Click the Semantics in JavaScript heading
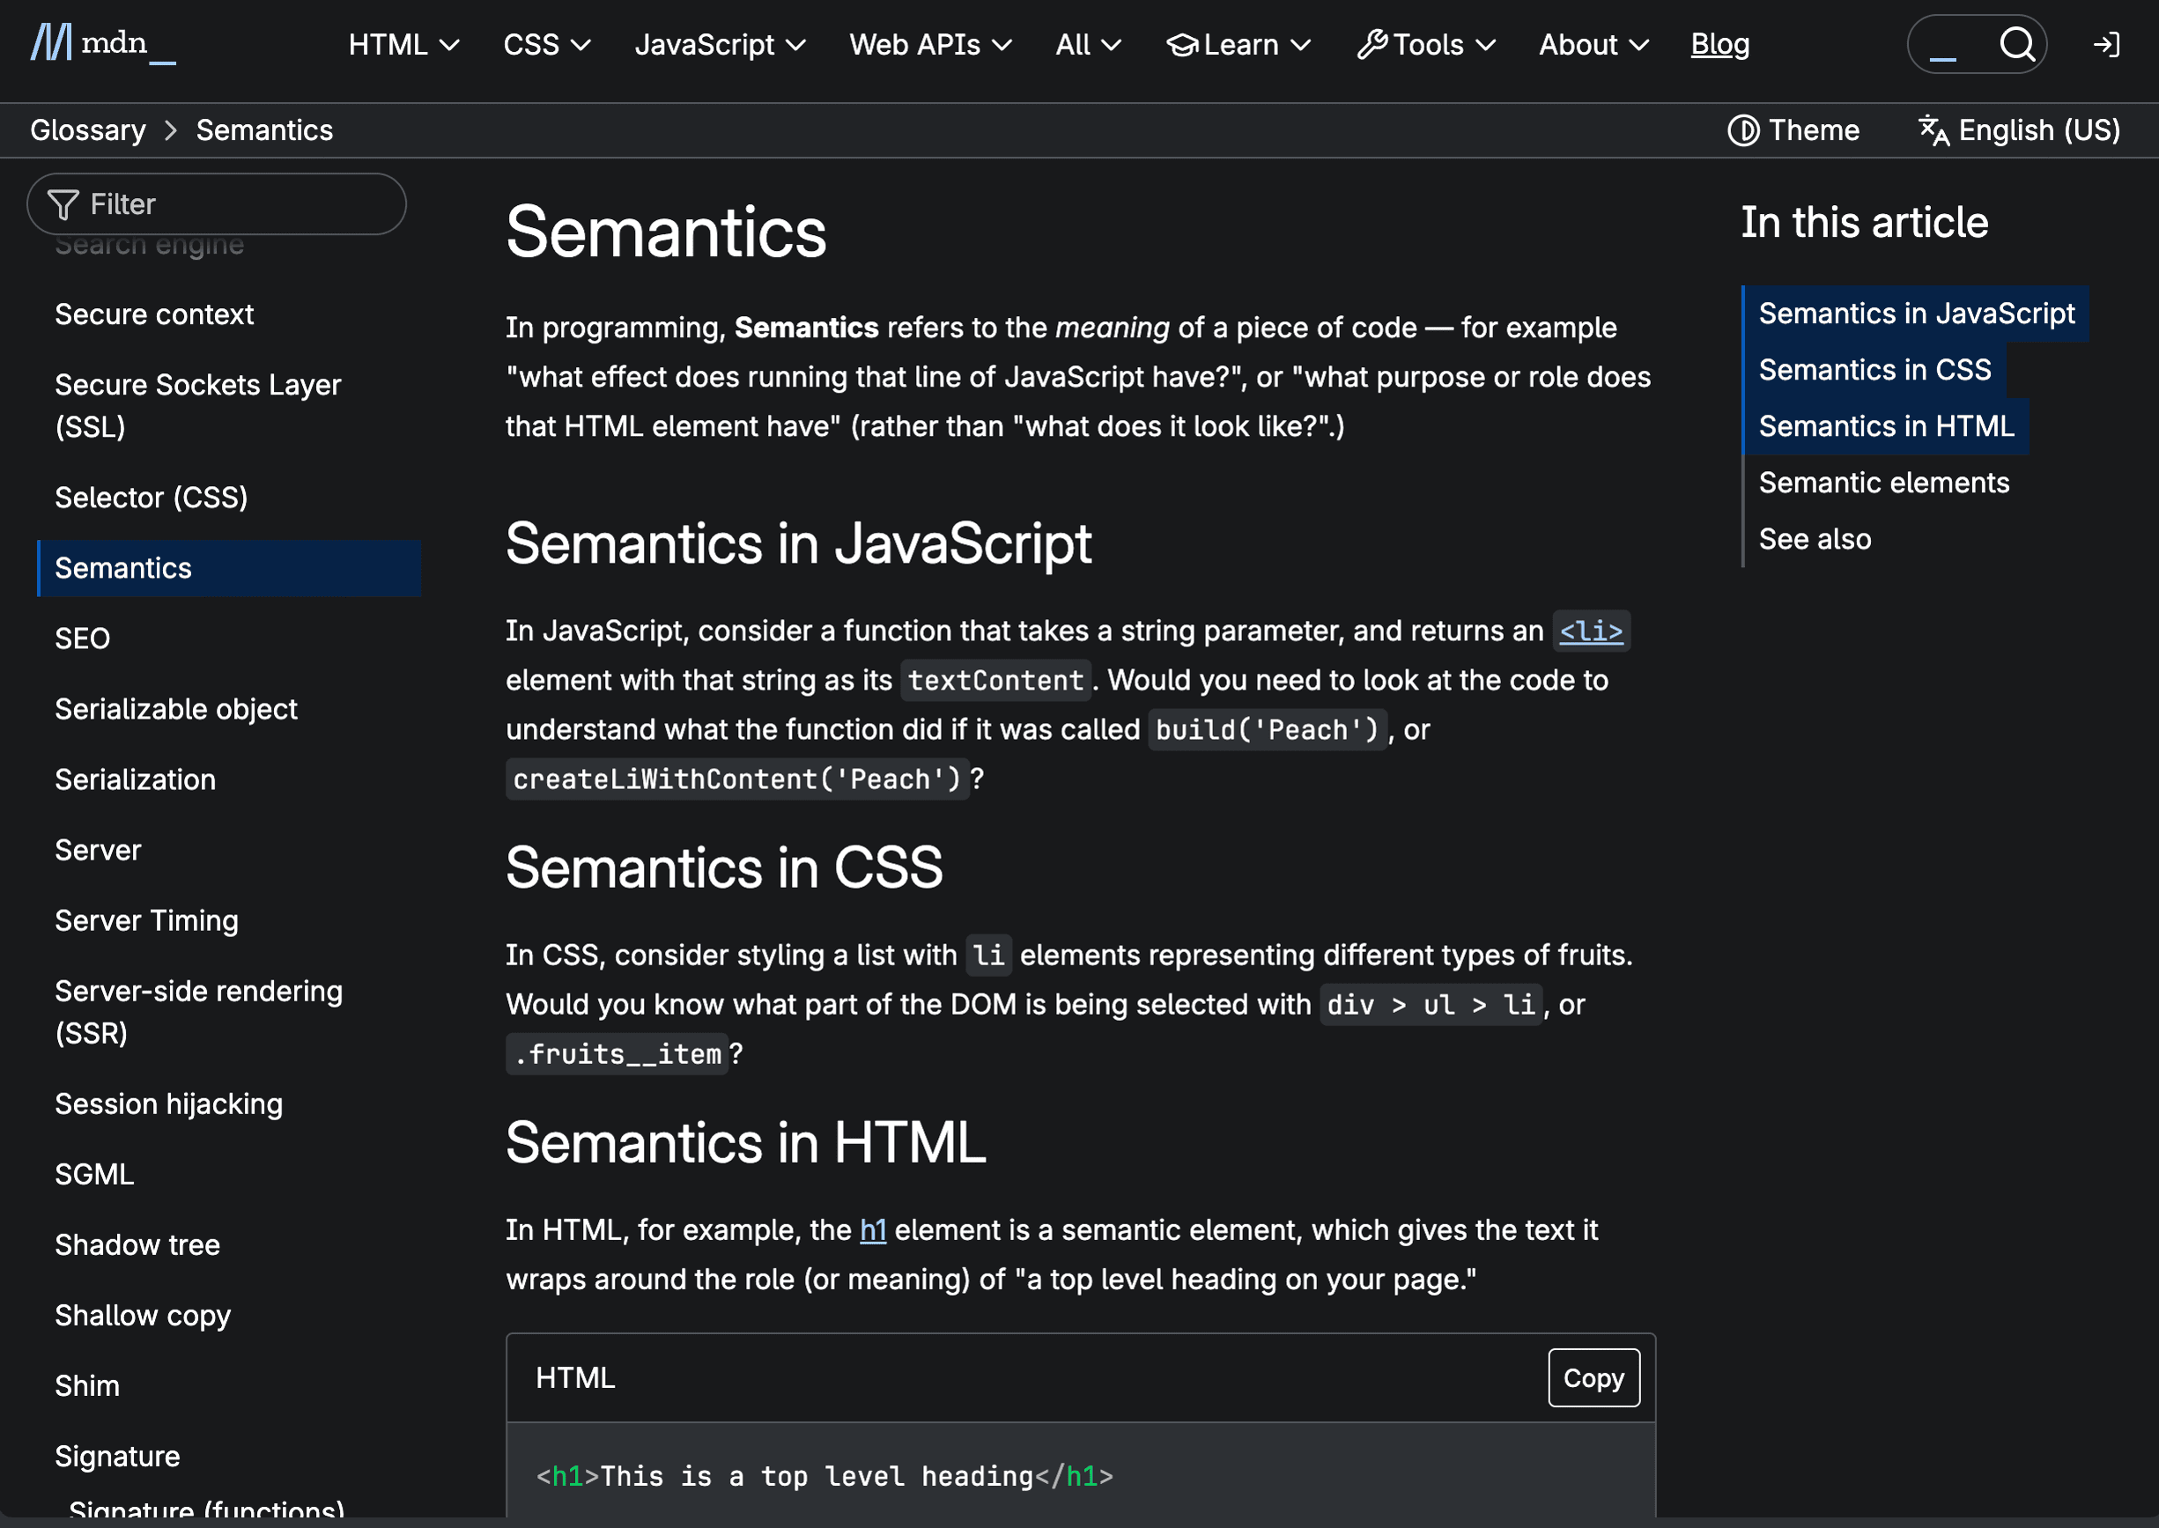Screen dimensions: 2159x1528 click(x=798, y=544)
